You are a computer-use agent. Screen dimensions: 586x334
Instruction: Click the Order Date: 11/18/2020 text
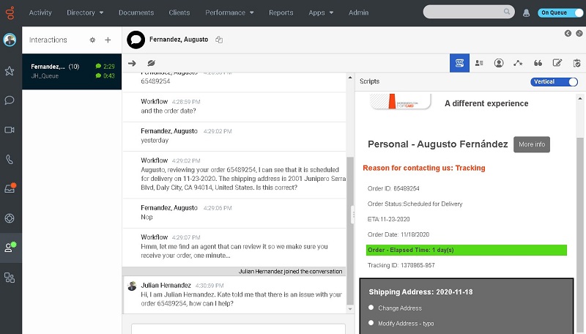click(x=398, y=234)
